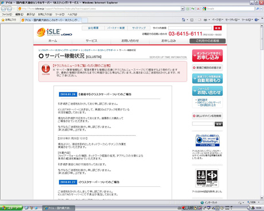Refresh the page with green arrows icon
This screenshot has height=211, width=264.
(x=193, y=9)
